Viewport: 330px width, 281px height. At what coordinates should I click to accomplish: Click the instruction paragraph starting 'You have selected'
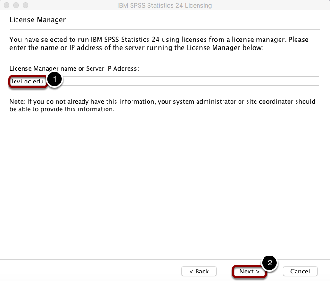[x=159, y=43]
